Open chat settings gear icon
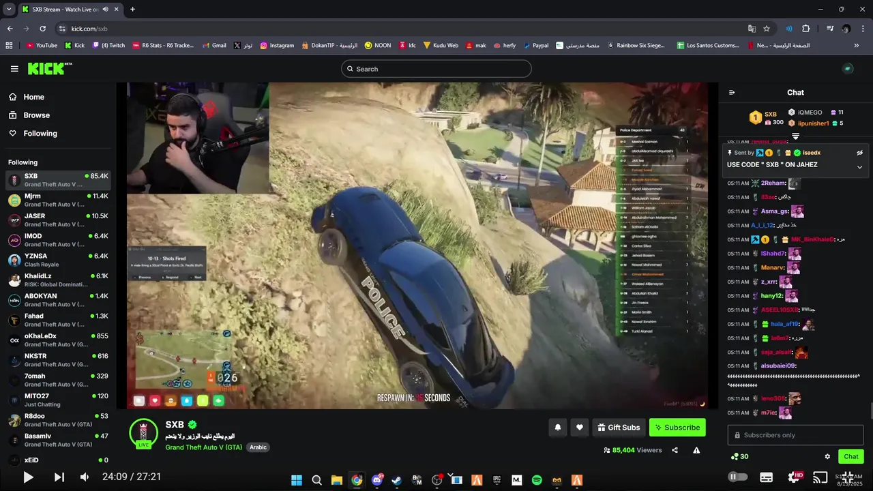Screen dimensions: 873x491 tap(827, 457)
